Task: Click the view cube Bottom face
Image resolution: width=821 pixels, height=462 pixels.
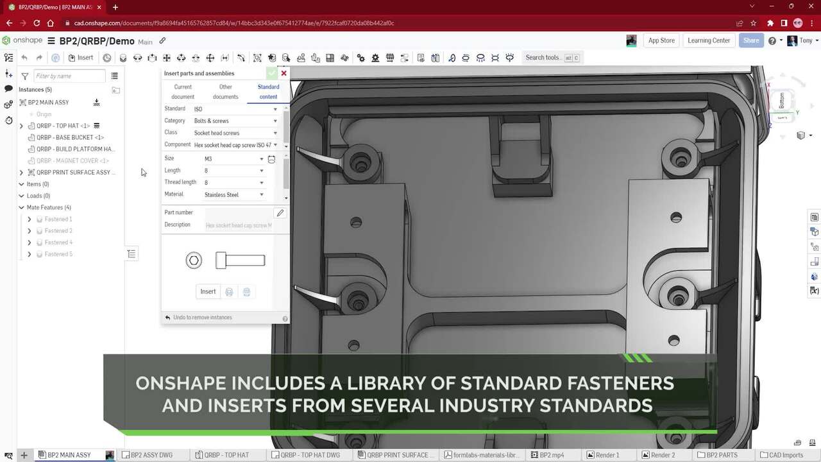Action: coord(782,101)
